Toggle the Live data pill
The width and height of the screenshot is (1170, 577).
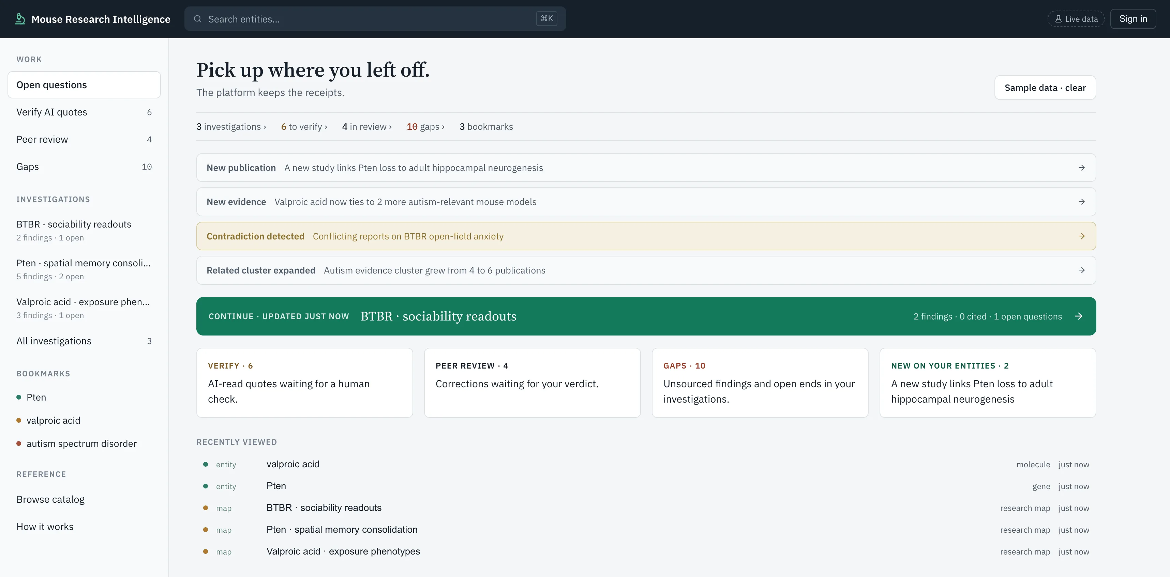point(1076,19)
